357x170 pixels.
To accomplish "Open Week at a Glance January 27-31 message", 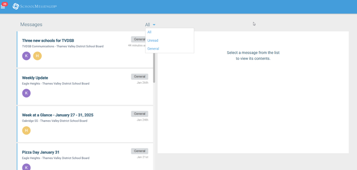I will (85, 124).
